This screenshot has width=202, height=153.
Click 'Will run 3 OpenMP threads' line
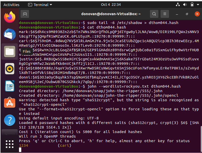[47, 136]
